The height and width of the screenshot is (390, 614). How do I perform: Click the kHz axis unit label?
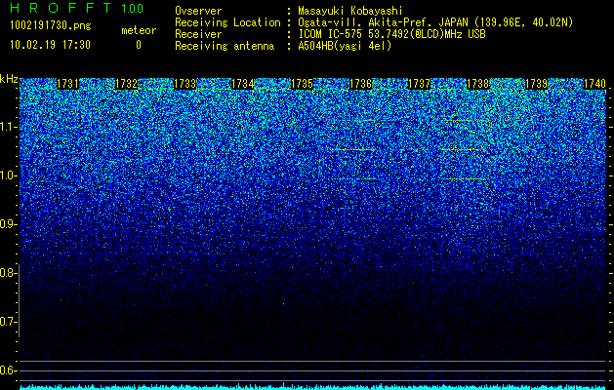click(x=9, y=79)
